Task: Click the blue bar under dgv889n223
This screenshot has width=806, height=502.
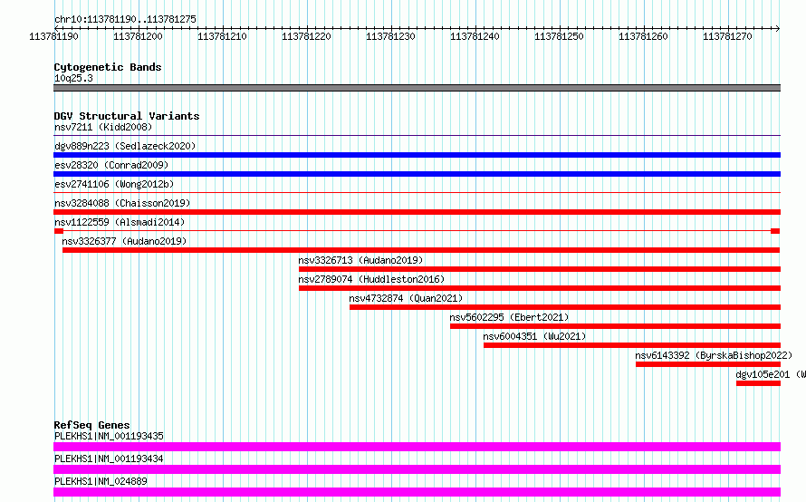Action: pyautogui.click(x=417, y=155)
